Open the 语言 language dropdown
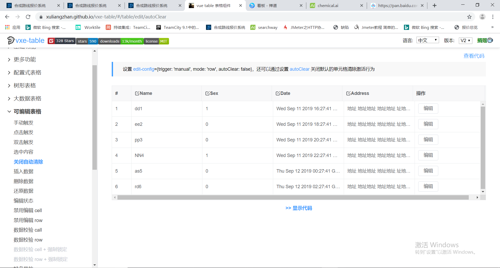The height and width of the screenshot is (268, 500). tap(428, 40)
